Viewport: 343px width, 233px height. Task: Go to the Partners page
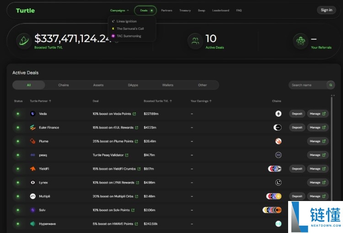pos(166,10)
